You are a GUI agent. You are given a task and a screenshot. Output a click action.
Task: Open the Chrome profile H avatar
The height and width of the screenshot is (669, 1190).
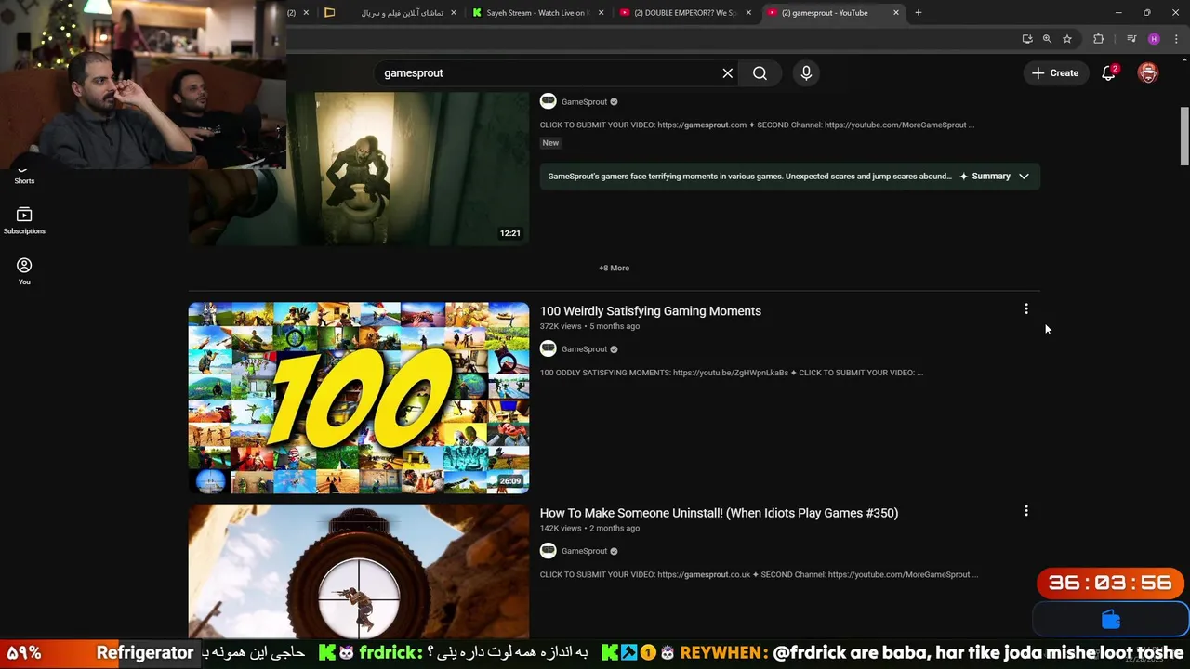pyautogui.click(x=1154, y=39)
